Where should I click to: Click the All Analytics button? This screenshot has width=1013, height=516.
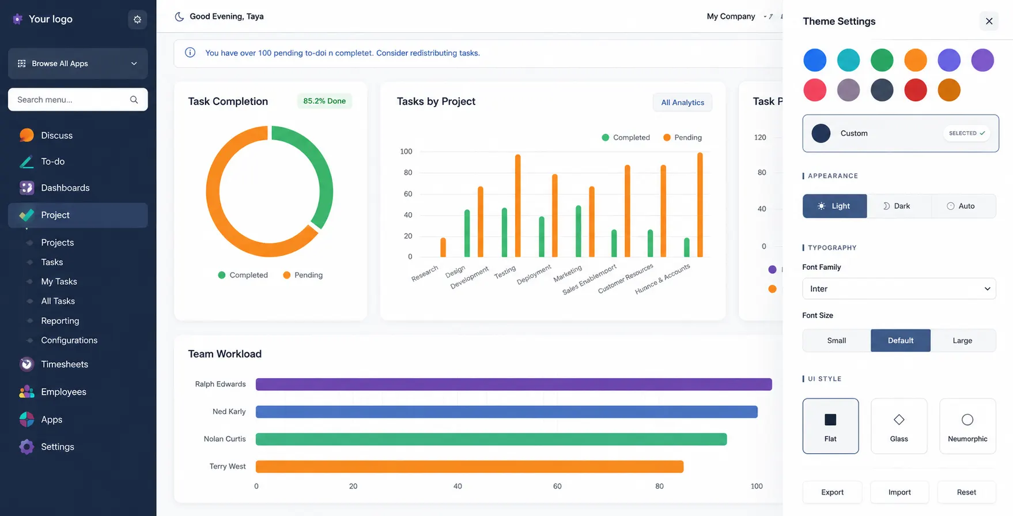pos(682,103)
